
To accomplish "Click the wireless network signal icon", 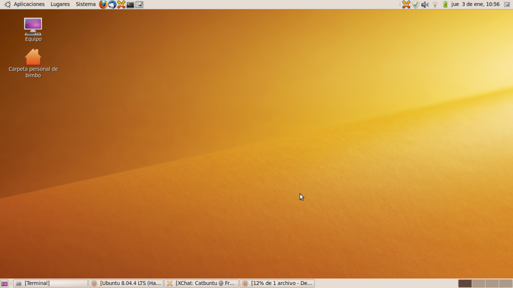I will tap(435, 5).
